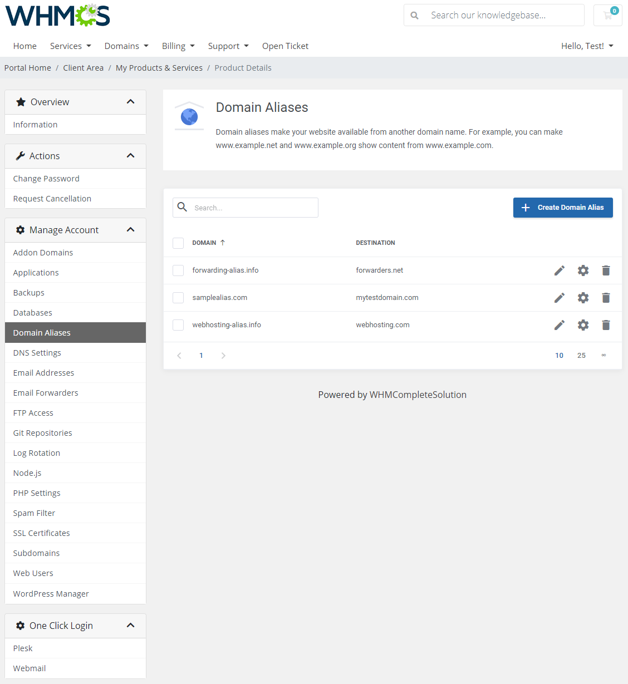Open gear settings for webhosting-alias.info
Image resolution: width=628 pixels, height=684 pixels.
pos(583,325)
